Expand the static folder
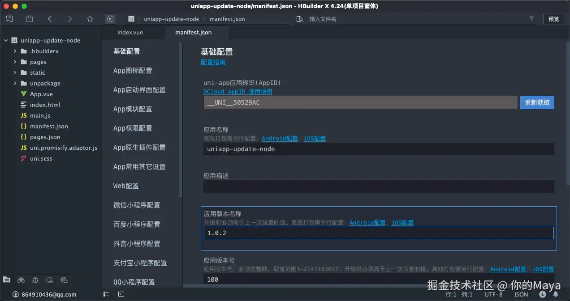The height and width of the screenshot is (301, 570). tap(15, 72)
